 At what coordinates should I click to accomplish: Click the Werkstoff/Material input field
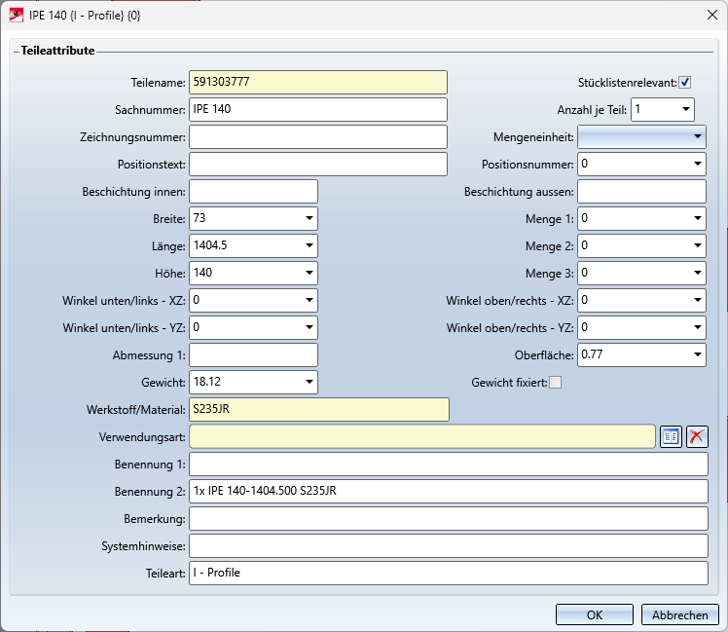pyautogui.click(x=317, y=410)
